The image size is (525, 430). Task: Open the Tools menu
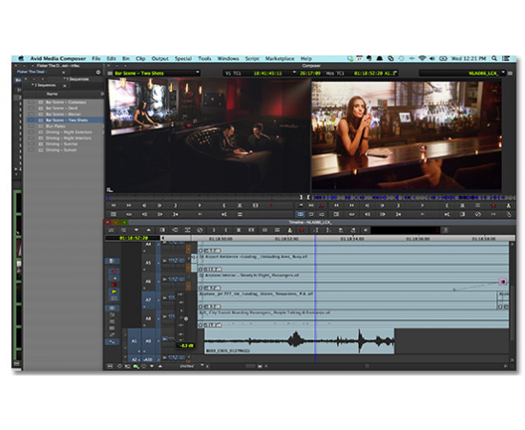pyautogui.click(x=204, y=58)
